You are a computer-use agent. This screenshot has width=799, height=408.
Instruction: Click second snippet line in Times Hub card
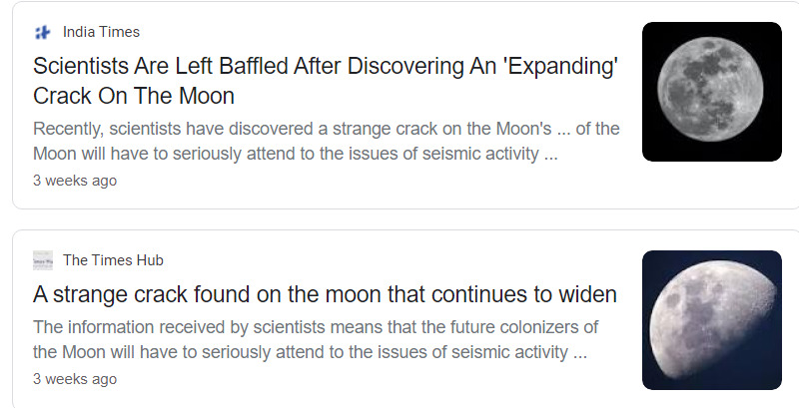[309, 352]
